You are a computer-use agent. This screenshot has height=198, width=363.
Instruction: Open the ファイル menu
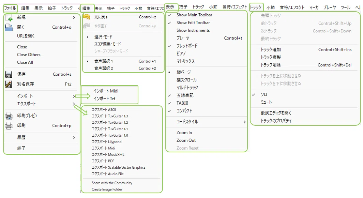10,8
